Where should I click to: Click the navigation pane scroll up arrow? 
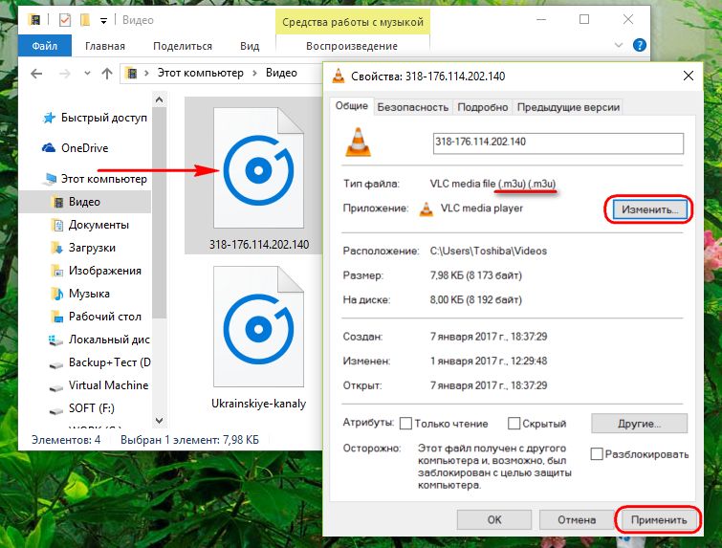pos(160,99)
